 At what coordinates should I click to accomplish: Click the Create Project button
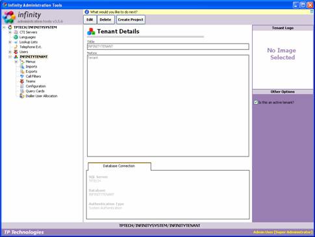click(131, 19)
